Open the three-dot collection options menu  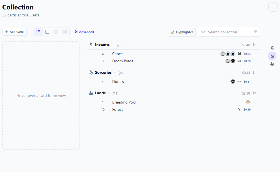pyautogui.click(x=273, y=7)
